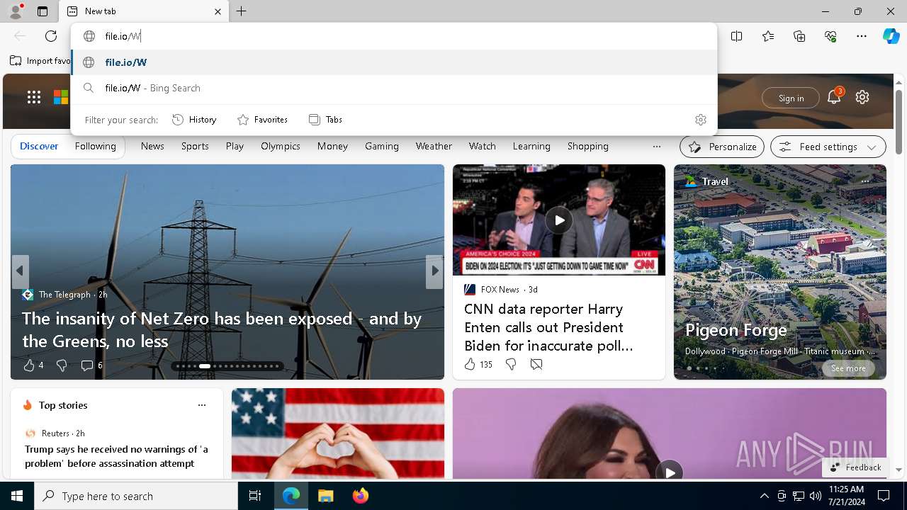Toggle split screen icon
Screen dimensions: 907x510
point(737,36)
